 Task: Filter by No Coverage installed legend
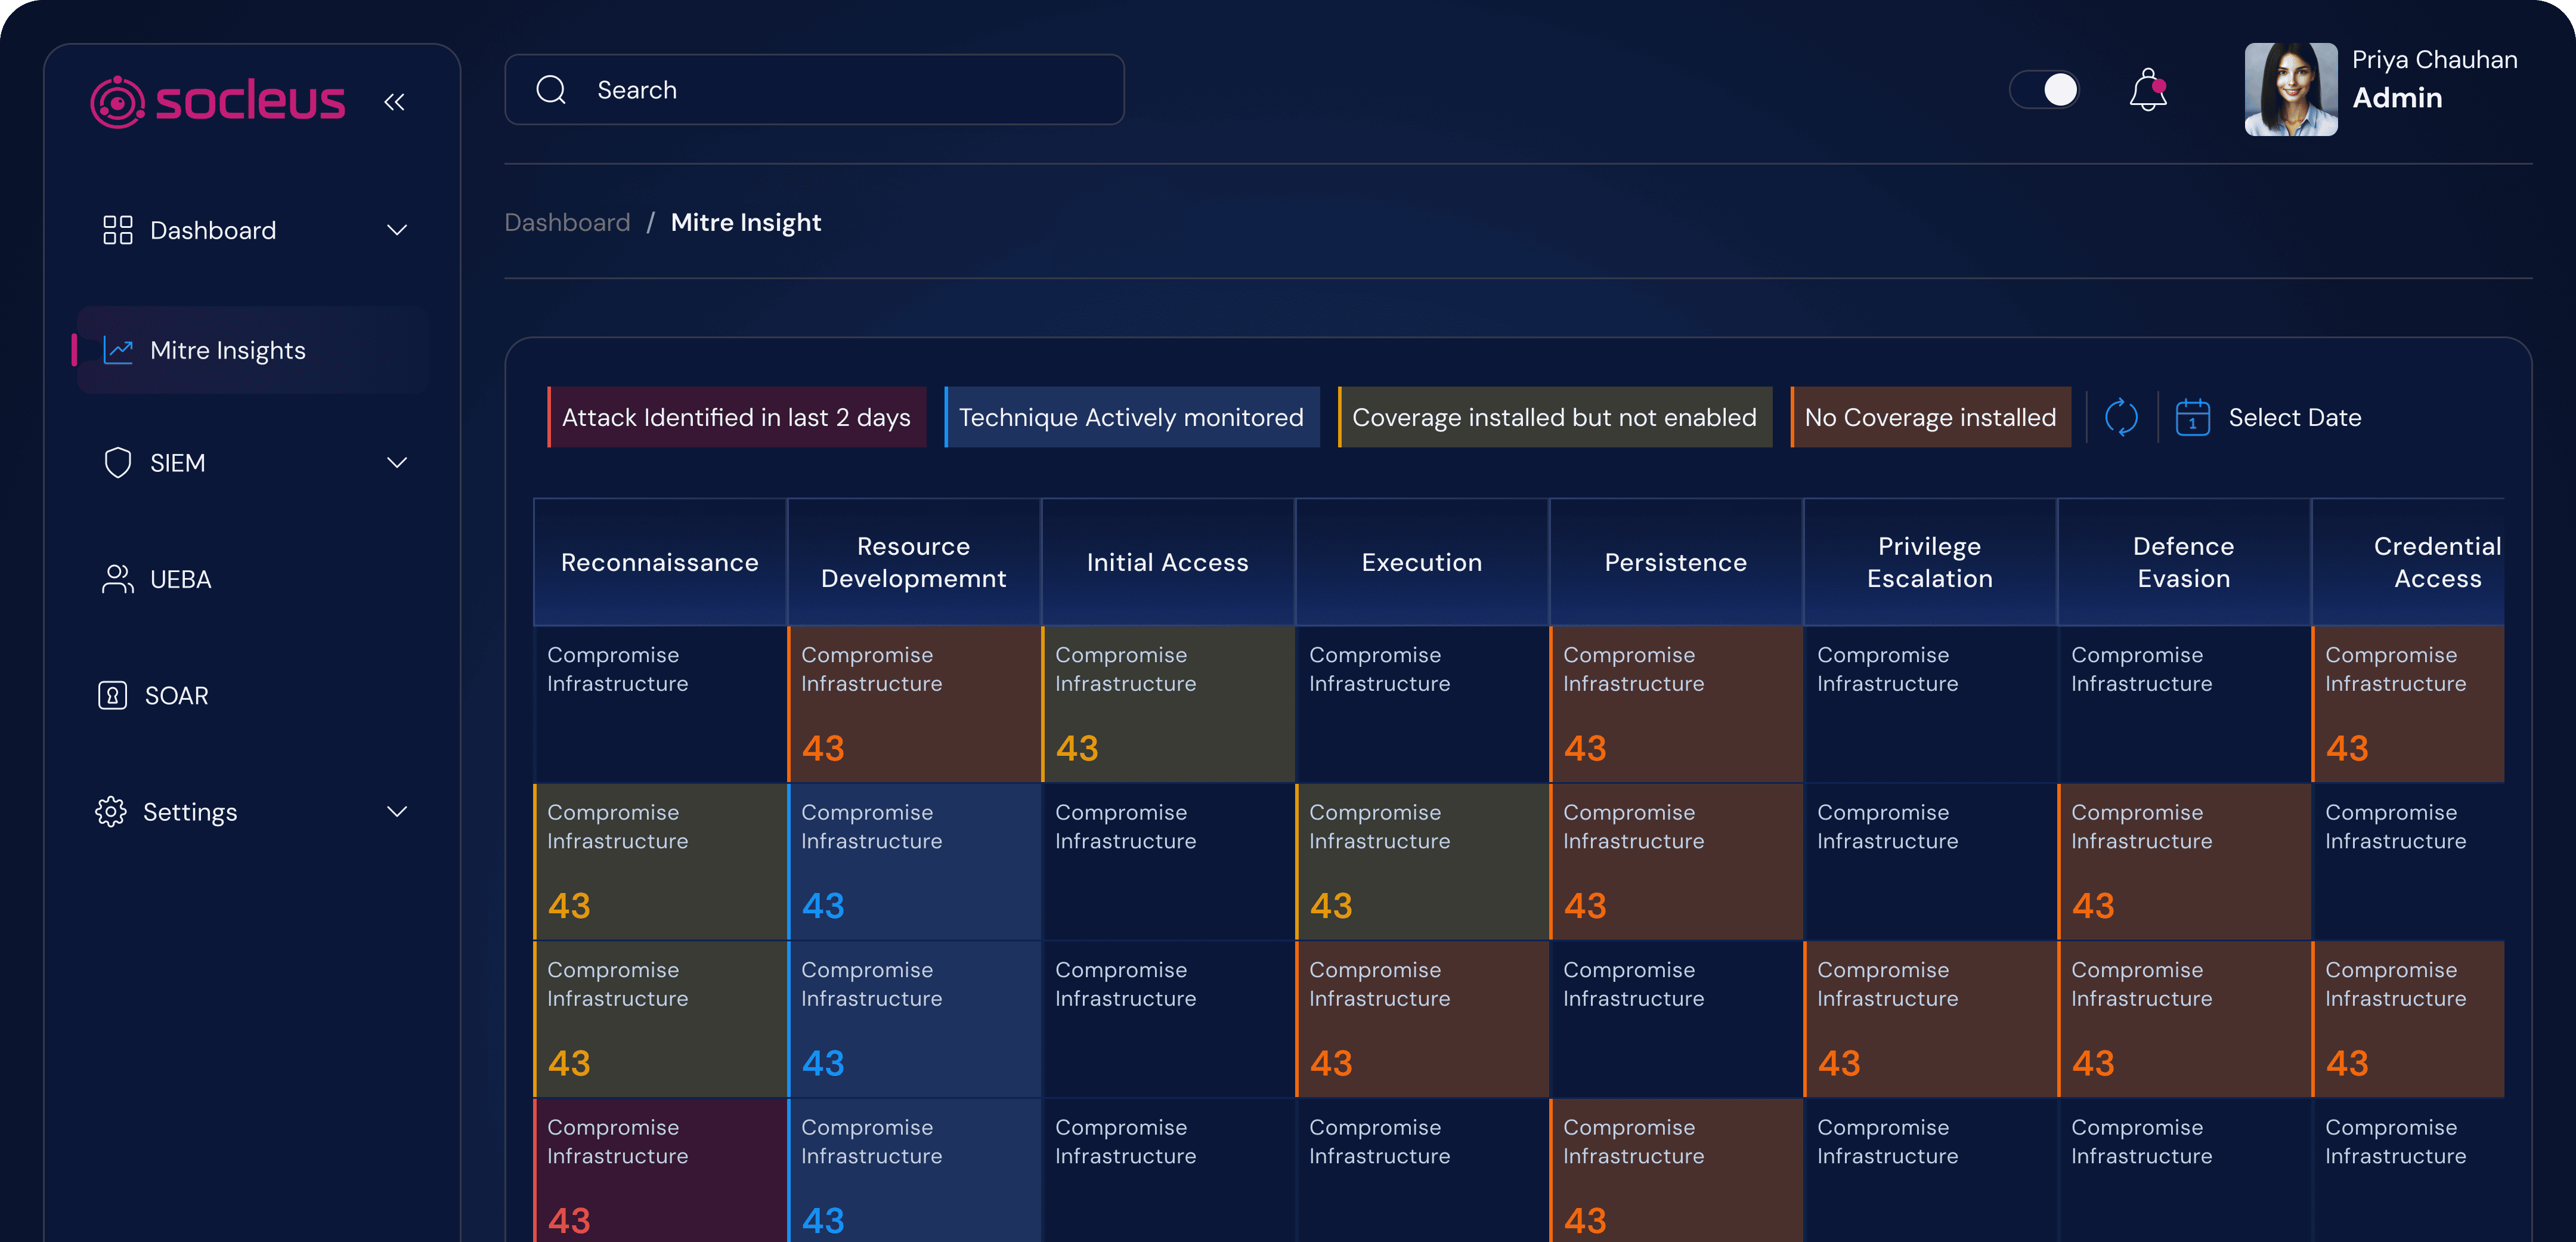1930,418
